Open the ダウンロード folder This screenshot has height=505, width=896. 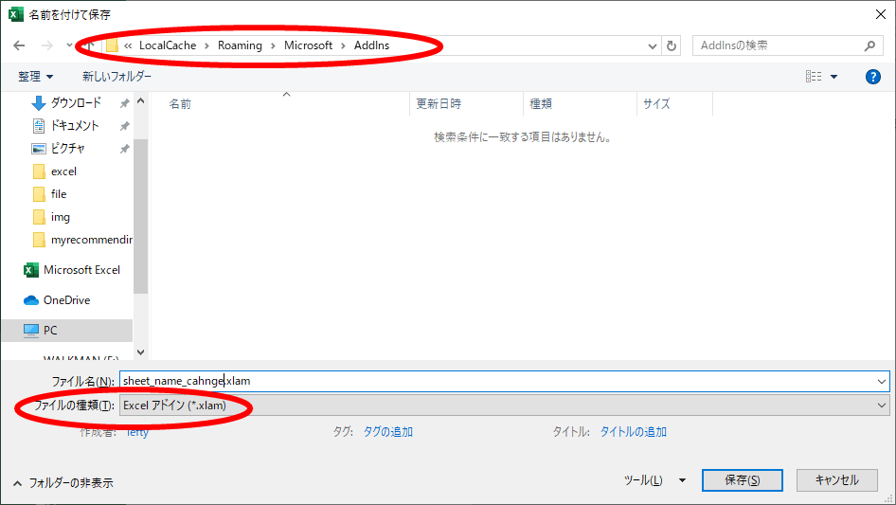click(75, 103)
